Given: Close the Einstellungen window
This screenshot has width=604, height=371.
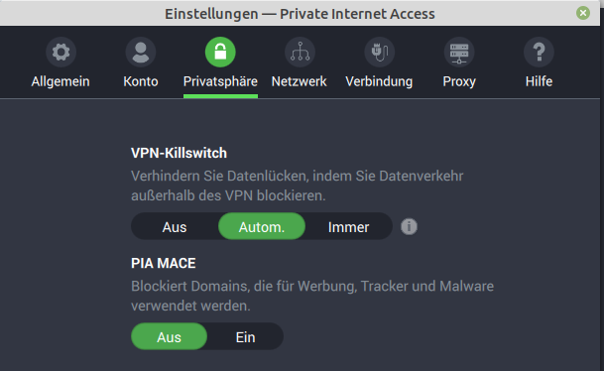Looking at the screenshot, I should point(583,13).
